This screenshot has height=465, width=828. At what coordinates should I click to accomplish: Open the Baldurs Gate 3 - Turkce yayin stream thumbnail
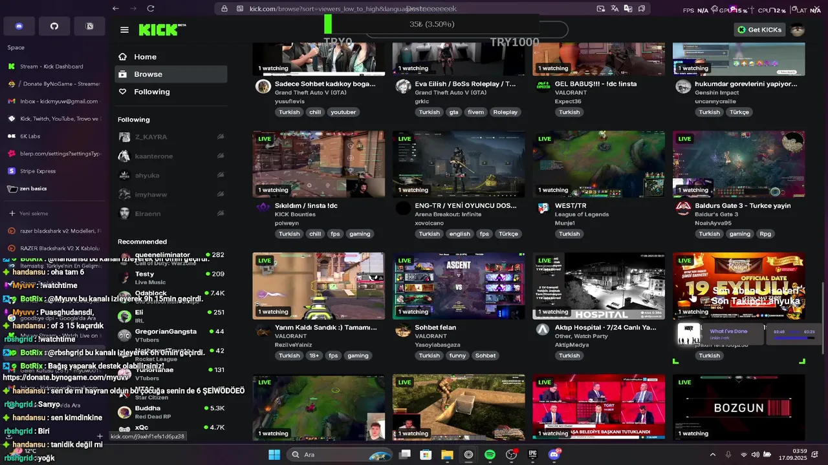739,164
